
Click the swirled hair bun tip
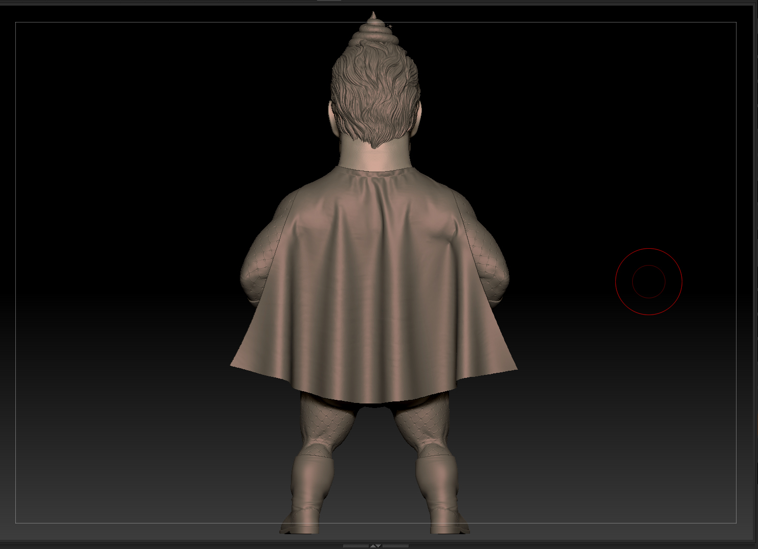pos(373,30)
